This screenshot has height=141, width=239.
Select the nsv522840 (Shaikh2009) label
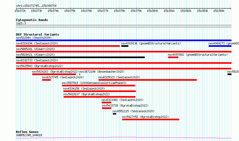(34, 38)
